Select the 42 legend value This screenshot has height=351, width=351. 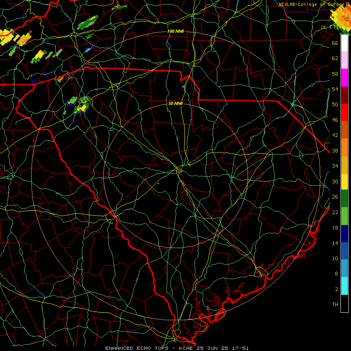[x=335, y=135]
